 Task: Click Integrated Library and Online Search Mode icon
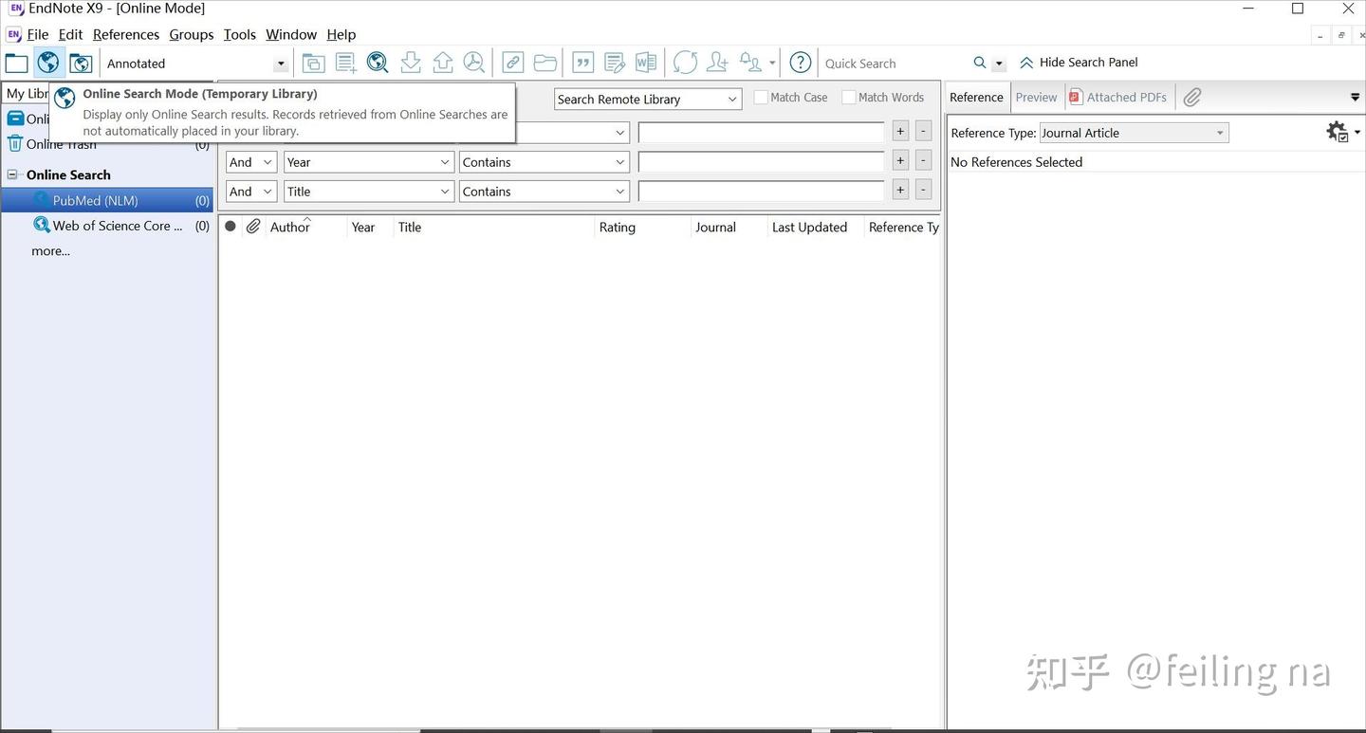[82, 64]
